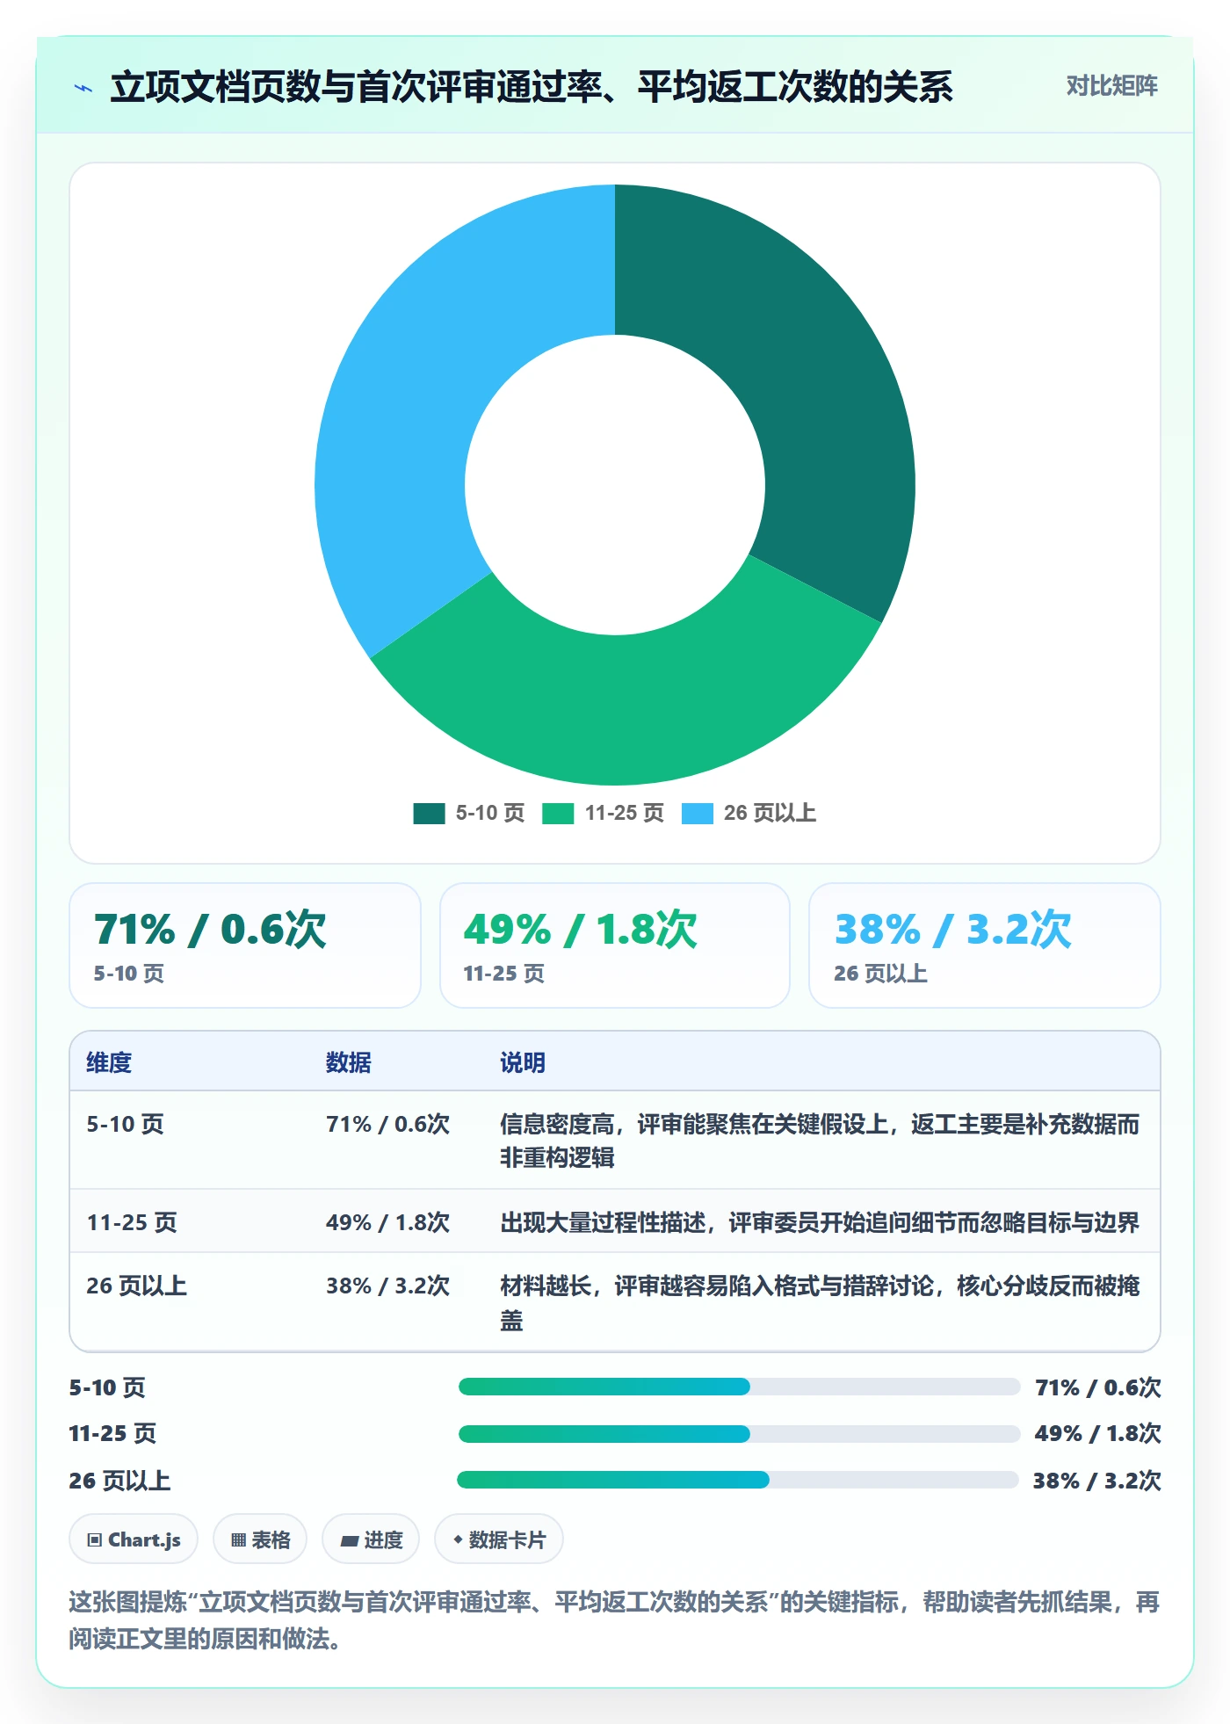The image size is (1230, 1724).
Task: Click the 进度 tag chip
Action: (x=371, y=1539)
